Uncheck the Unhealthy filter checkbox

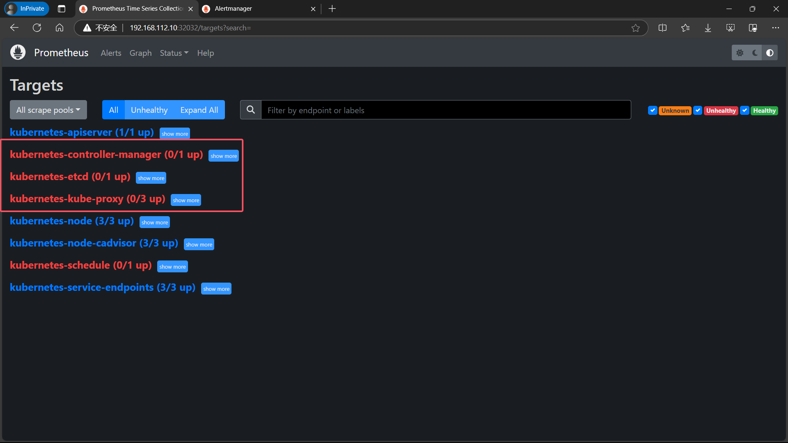point(698,110)
